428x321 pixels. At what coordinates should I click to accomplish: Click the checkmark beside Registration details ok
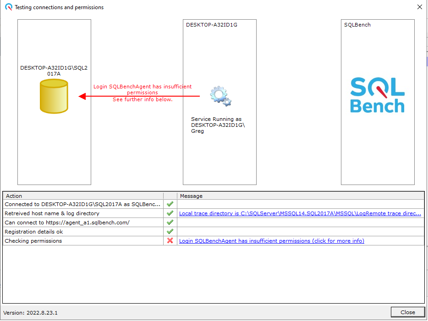(x=170, y=231)
